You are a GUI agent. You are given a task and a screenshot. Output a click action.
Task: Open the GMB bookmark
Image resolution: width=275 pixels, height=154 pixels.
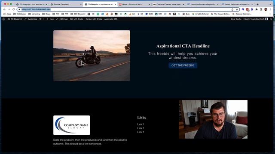click(149, 14)
